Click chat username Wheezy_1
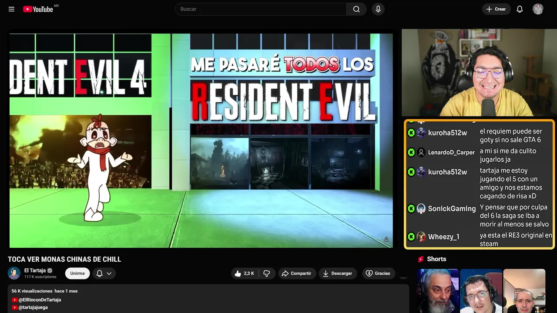 (x=443, y=237)
